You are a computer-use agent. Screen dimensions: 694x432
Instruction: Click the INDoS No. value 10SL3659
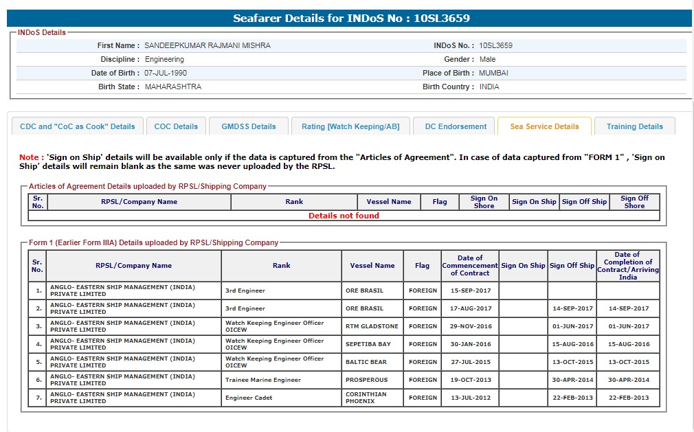click(x=495, y=45)
